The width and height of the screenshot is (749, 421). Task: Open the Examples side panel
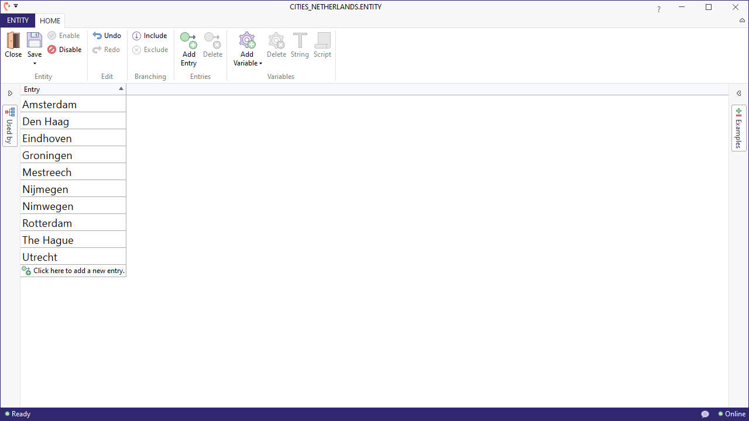tap(738, 129)
